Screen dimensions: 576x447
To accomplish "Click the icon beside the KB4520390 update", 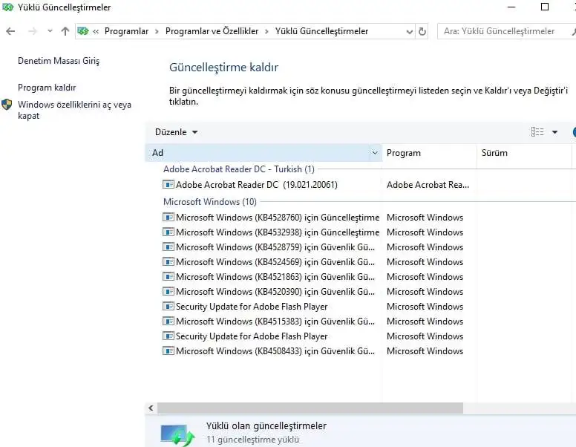I will 168,291.
